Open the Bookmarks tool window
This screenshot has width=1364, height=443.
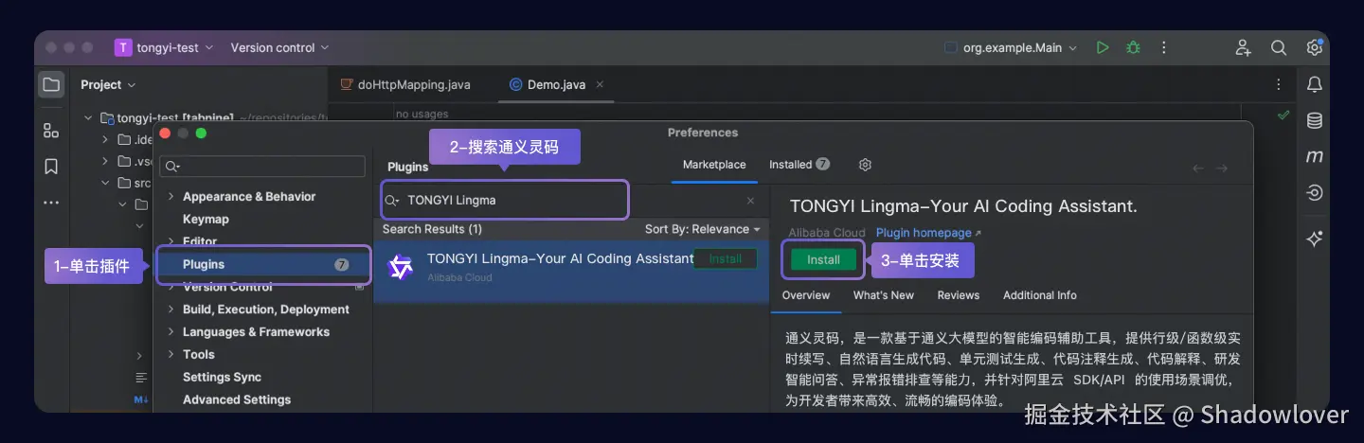[51, 167]
